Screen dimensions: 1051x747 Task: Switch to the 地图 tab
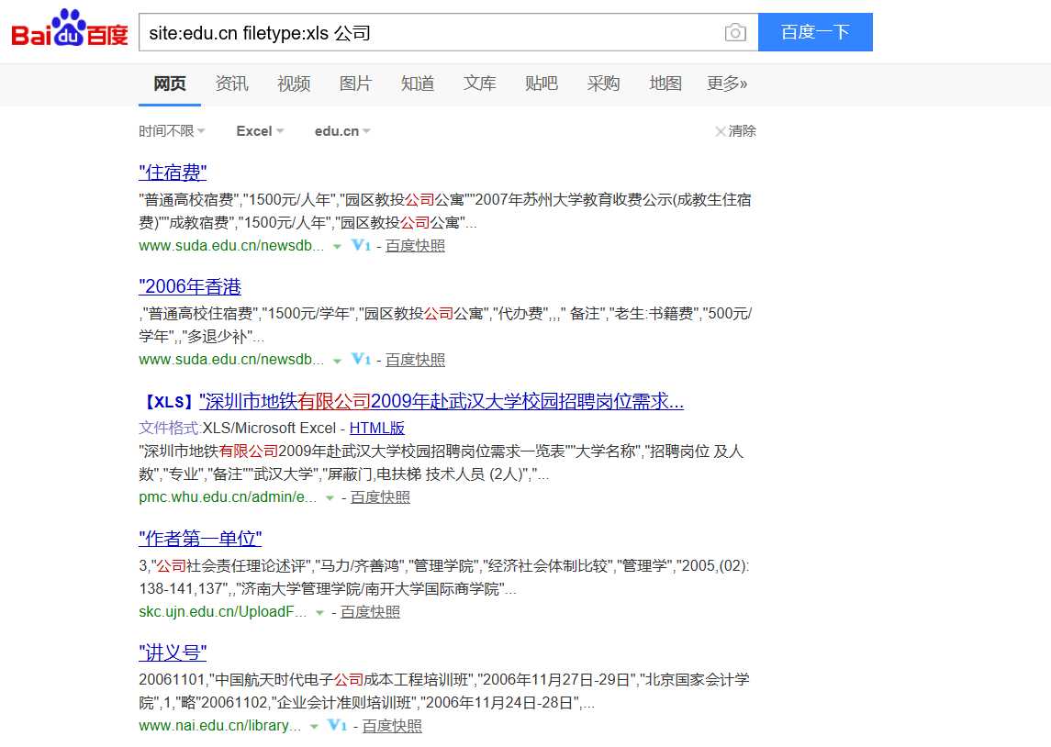(x=665, y=84)
